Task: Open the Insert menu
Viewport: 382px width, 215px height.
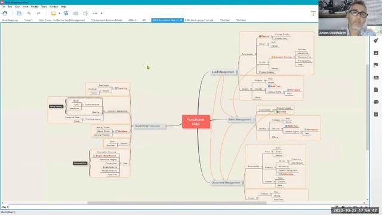Action: [25, 7]
